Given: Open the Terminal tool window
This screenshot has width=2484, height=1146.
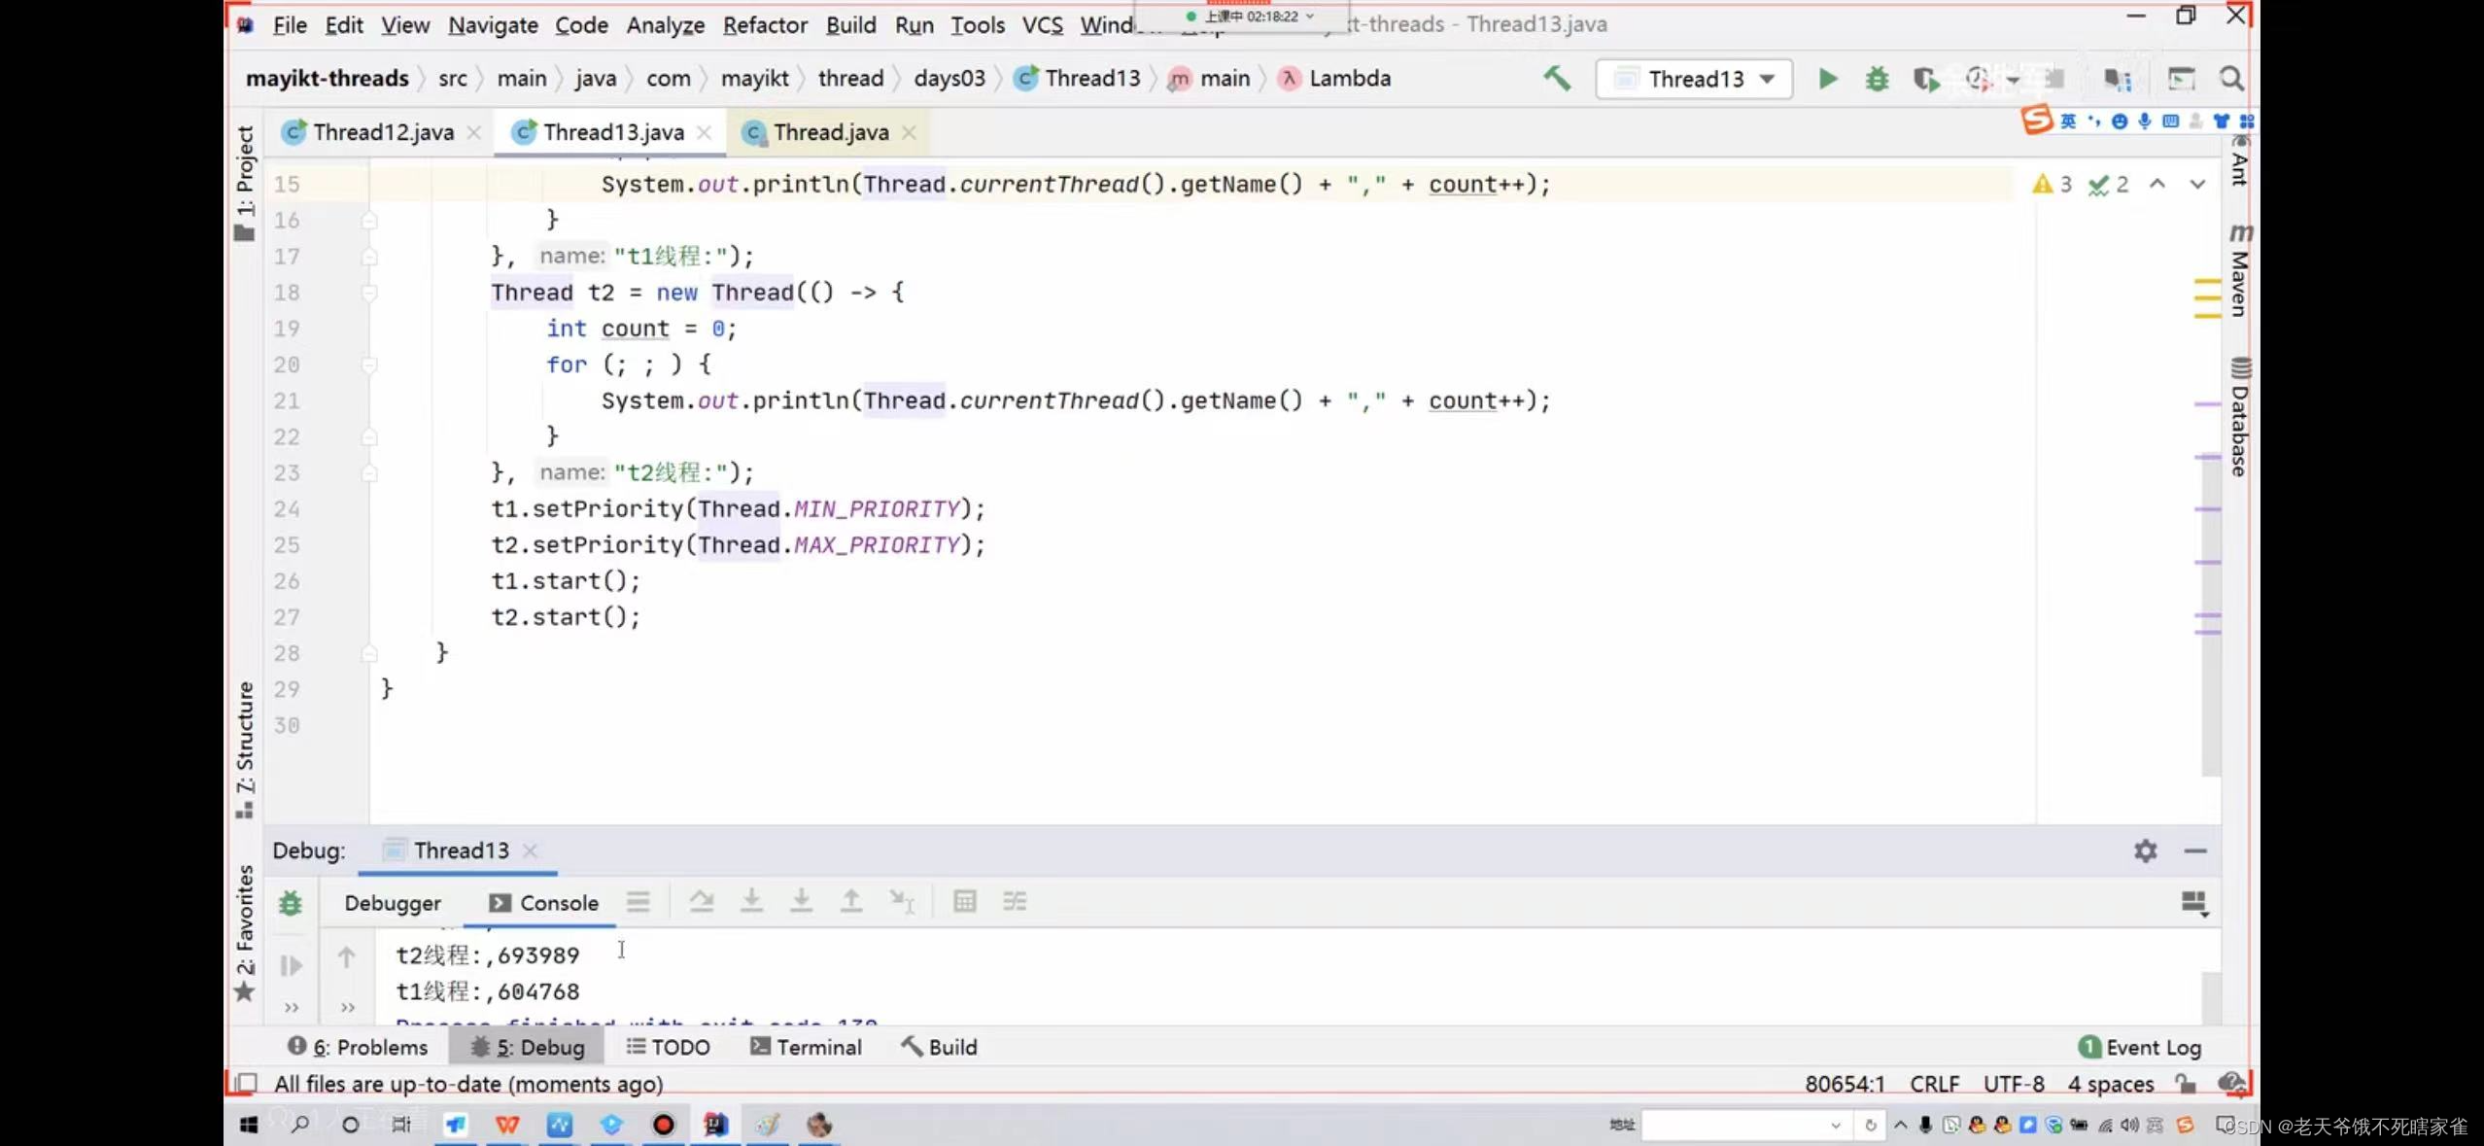Looking at the screenshot, I should point(806,1047).
